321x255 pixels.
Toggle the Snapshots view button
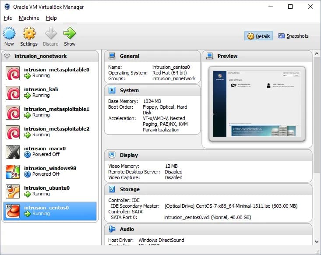pos(293,36)
